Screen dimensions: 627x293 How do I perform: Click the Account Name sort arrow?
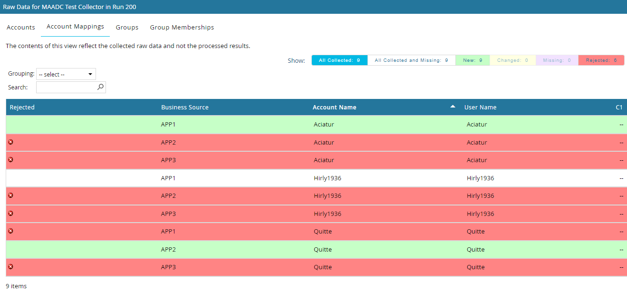453,107
